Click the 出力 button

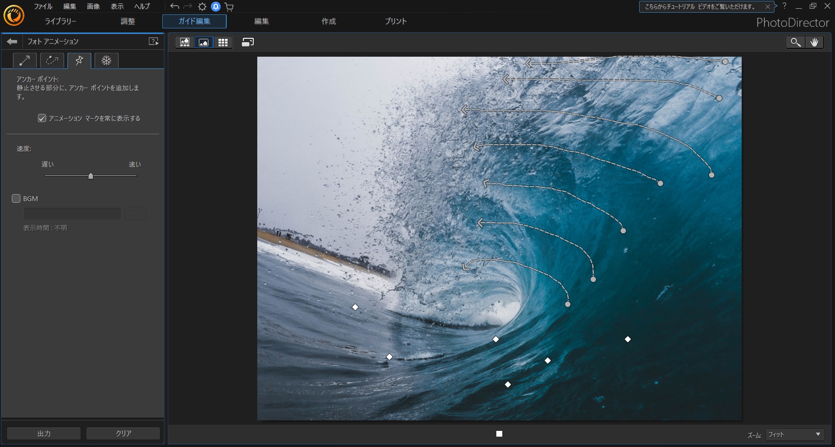click(44, 433)
